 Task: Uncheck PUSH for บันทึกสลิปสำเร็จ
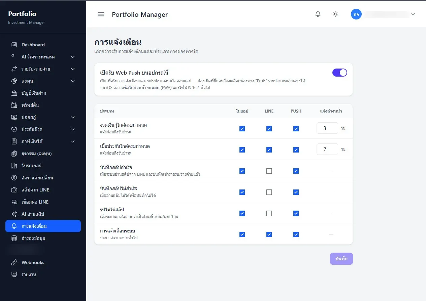[296, 171]
